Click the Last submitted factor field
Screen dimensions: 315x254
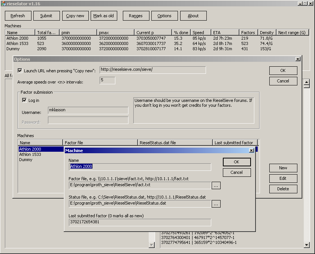point(140,222)
